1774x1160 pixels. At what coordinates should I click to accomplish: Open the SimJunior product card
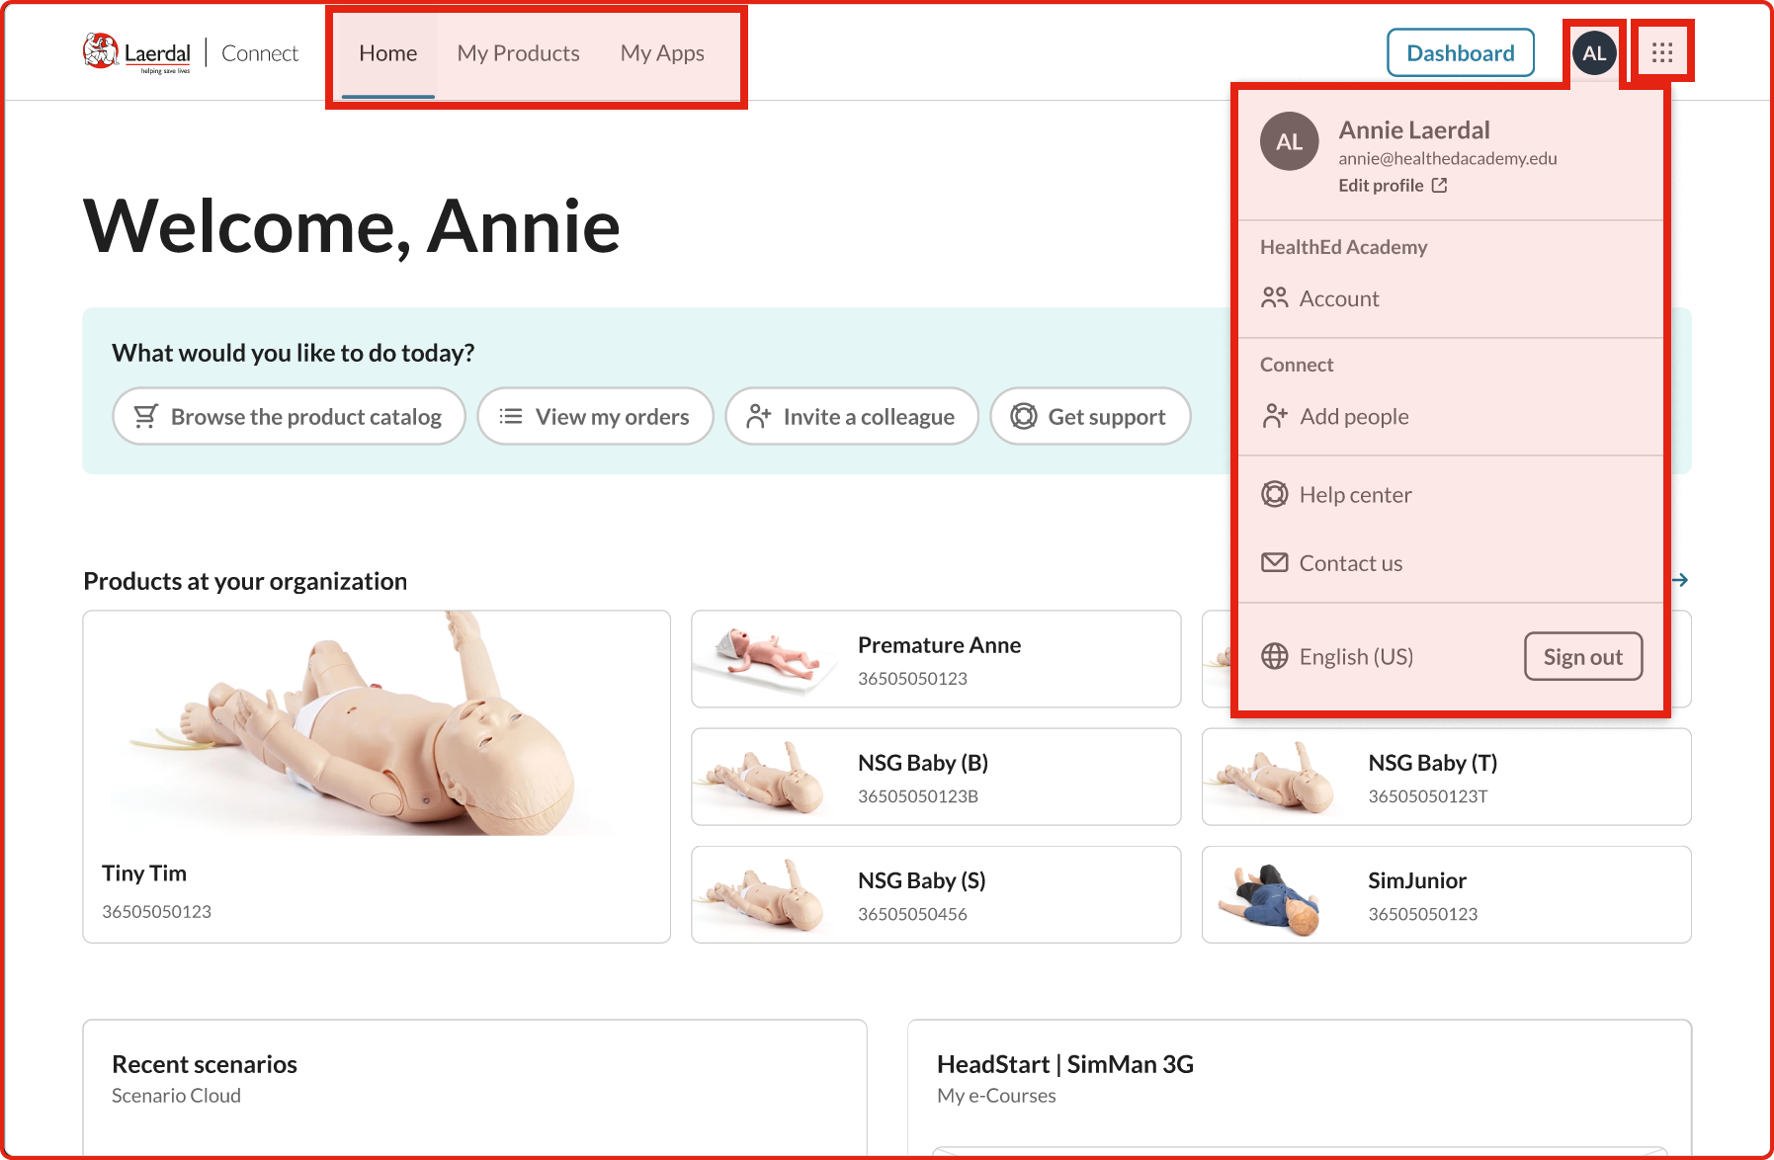[1446, 895]
